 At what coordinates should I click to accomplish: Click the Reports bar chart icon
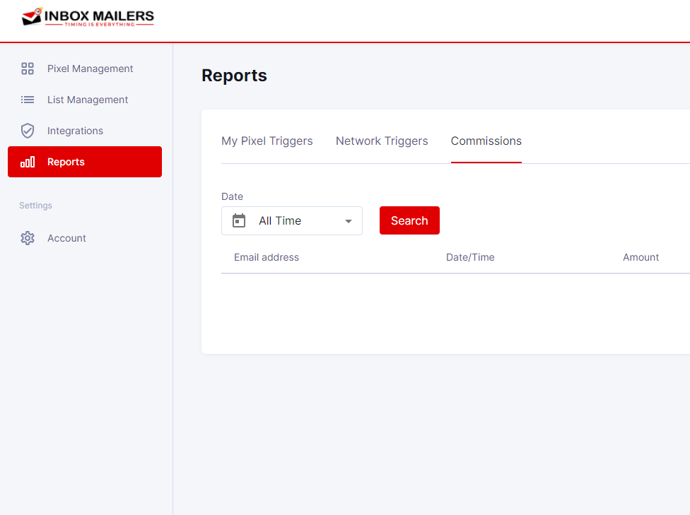click(x=28, y=162)
